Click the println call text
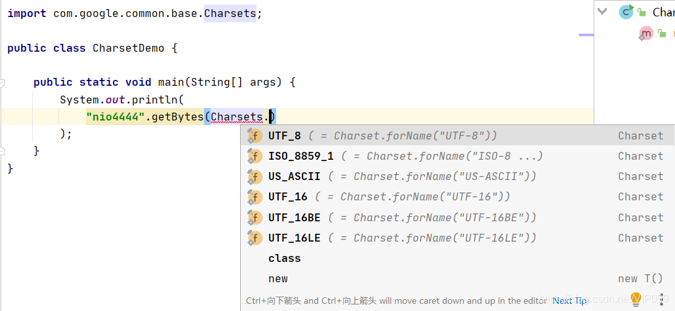Viewport: 675px width, 311px height. [x=155, y=100]
